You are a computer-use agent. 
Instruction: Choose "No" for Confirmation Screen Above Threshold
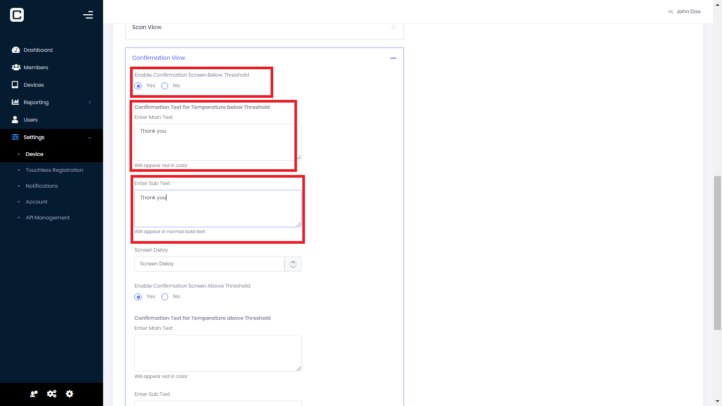[164, 297]
